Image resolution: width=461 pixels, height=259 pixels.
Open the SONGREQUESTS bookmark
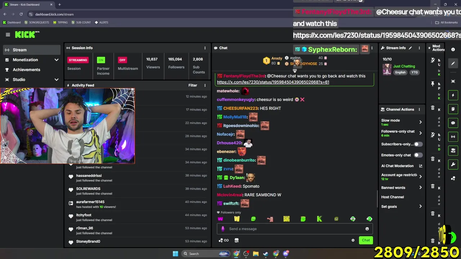click(x=37, y=22)
